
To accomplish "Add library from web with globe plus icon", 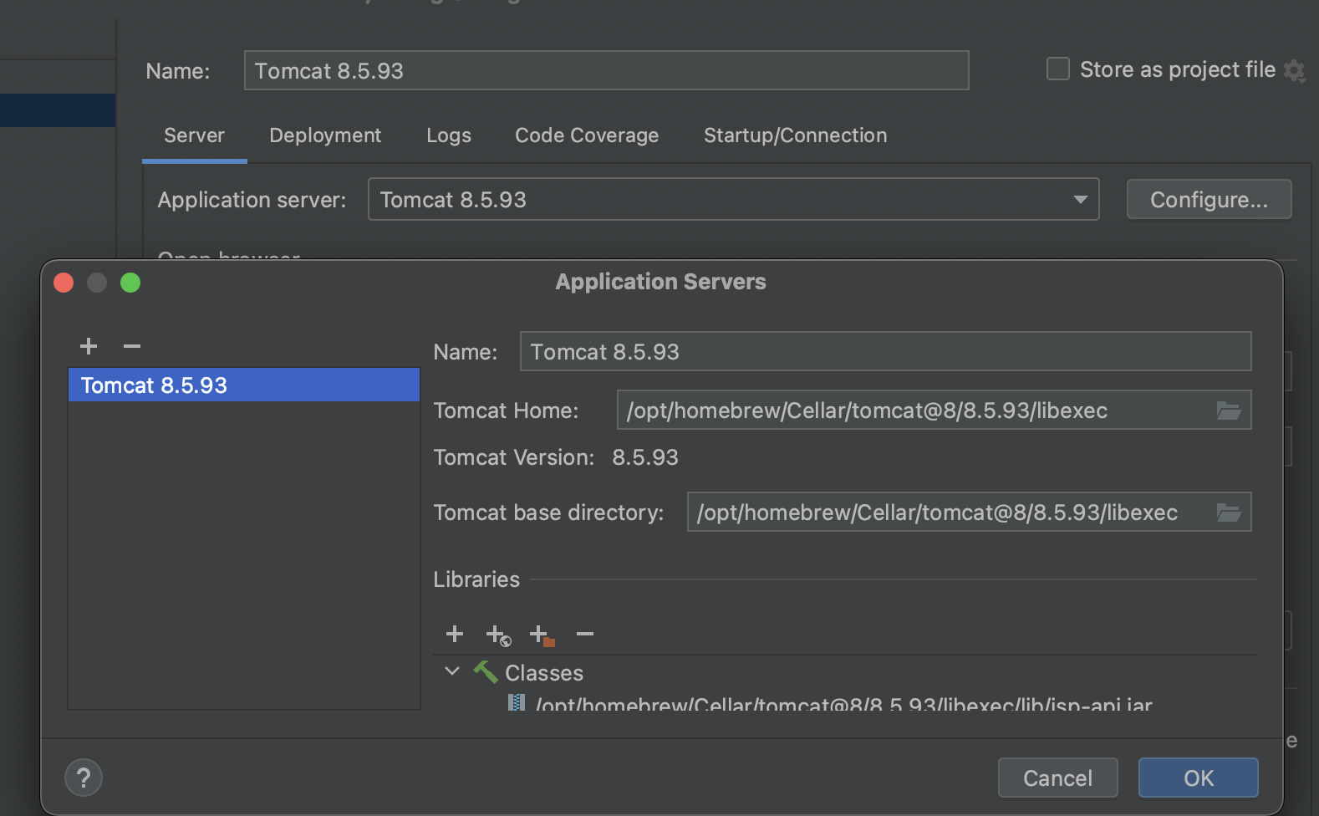I will [498, 635].
